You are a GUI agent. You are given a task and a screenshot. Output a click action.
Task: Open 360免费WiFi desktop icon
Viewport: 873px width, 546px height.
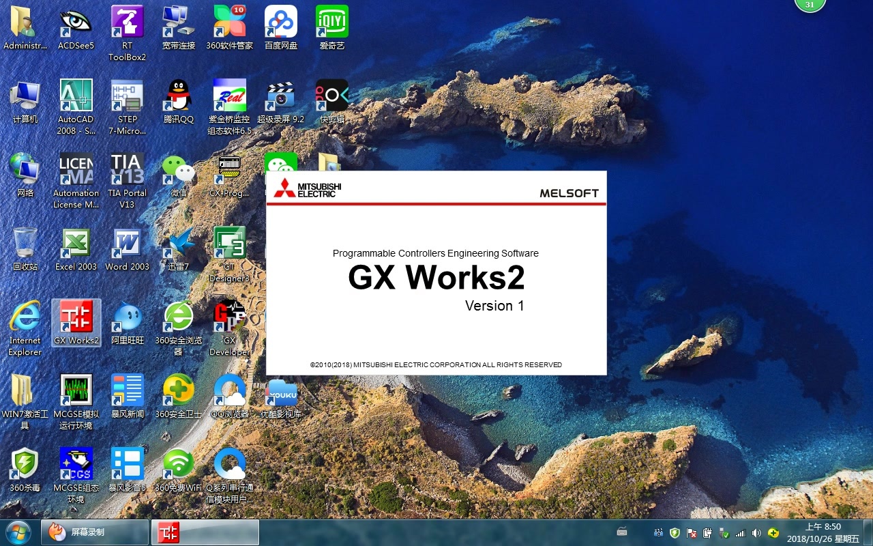[179, 470]
